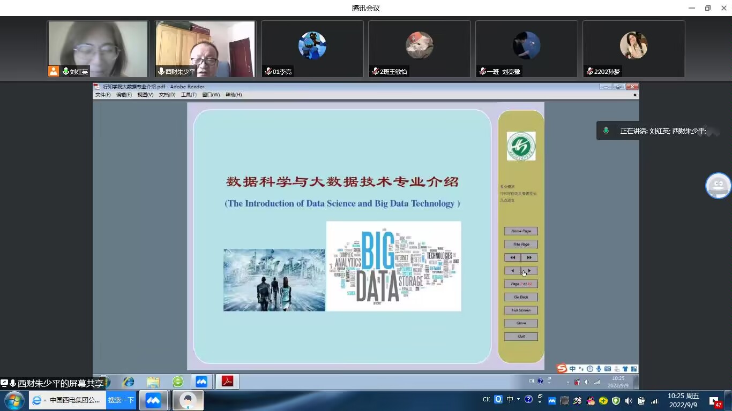Jump to first page with rewind arrows
The height and width of the screenshot is (411, 732).
coord(512,257)
